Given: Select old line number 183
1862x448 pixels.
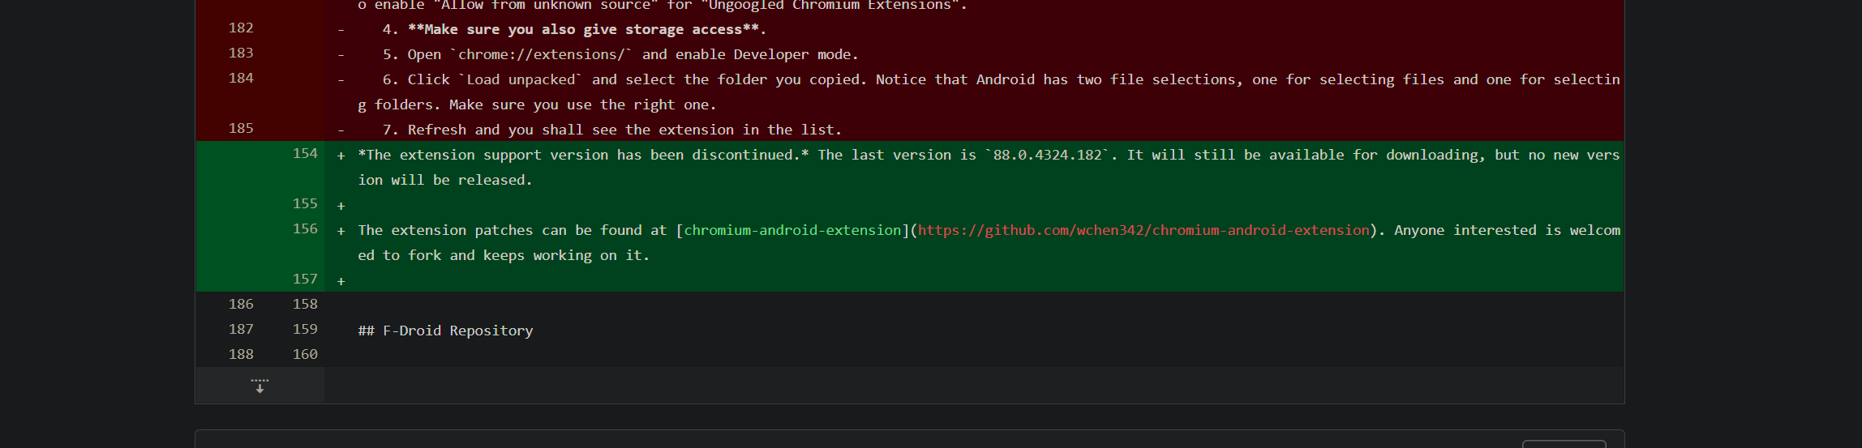Looking at the screenshot, I should [x=241, y=53].
